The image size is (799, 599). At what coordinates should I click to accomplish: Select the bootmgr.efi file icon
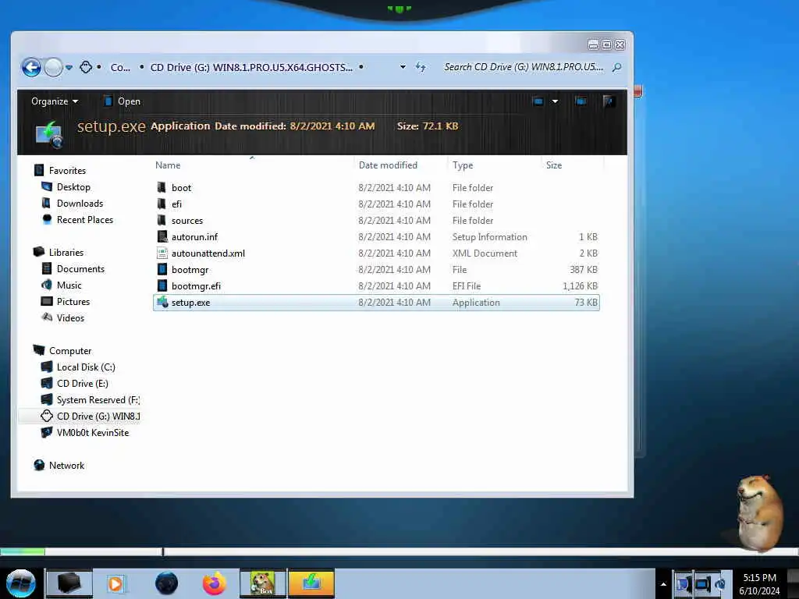click(x=162, y=285)
